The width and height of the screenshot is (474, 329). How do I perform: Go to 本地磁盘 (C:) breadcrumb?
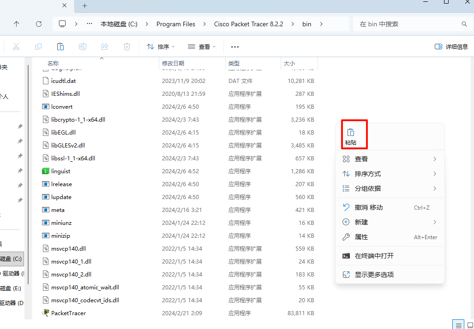coord(119,24)
